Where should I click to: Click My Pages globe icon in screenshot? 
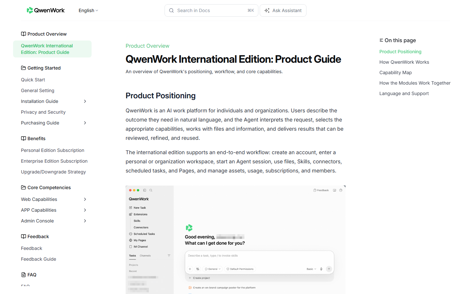pos(131,240)
